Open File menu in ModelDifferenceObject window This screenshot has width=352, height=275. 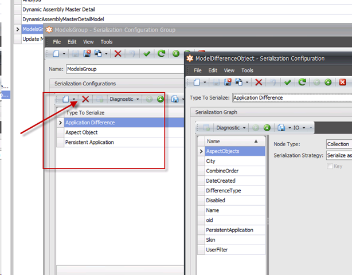click(198, 70)
